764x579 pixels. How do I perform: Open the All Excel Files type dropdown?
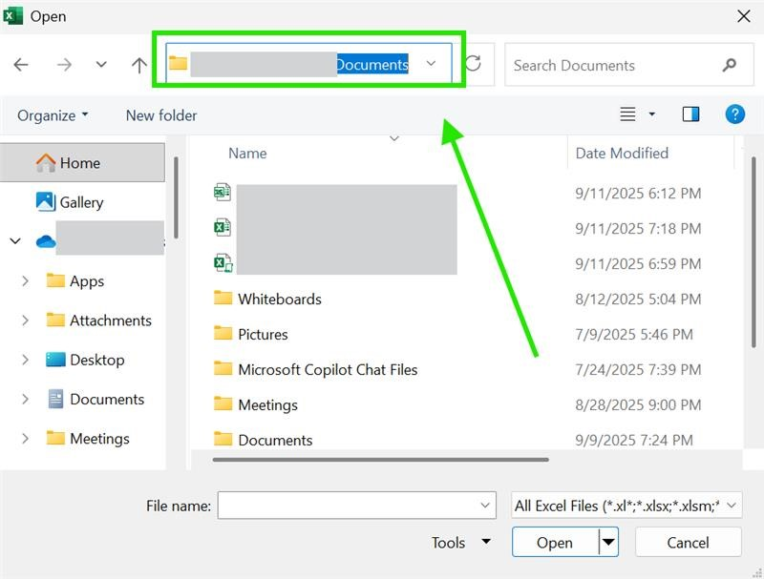pyautogui.click(x=626, y=506)
